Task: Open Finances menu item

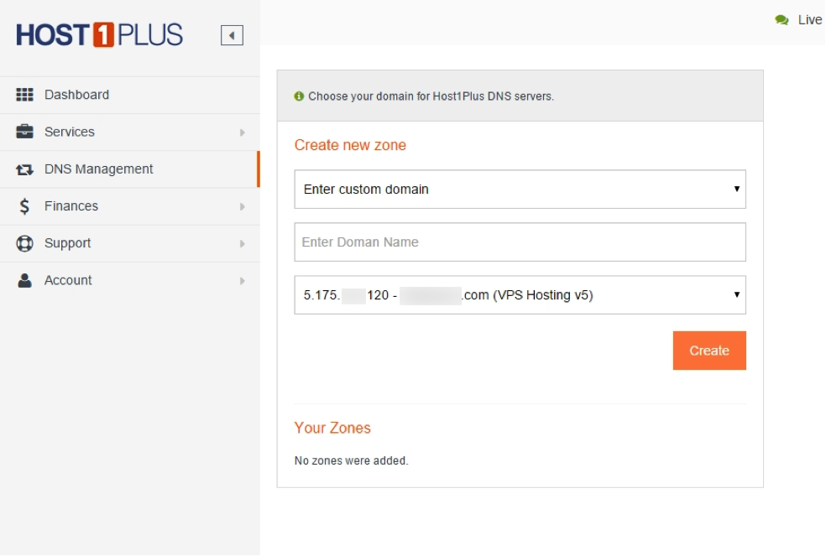Action: [x=129, y=206]
